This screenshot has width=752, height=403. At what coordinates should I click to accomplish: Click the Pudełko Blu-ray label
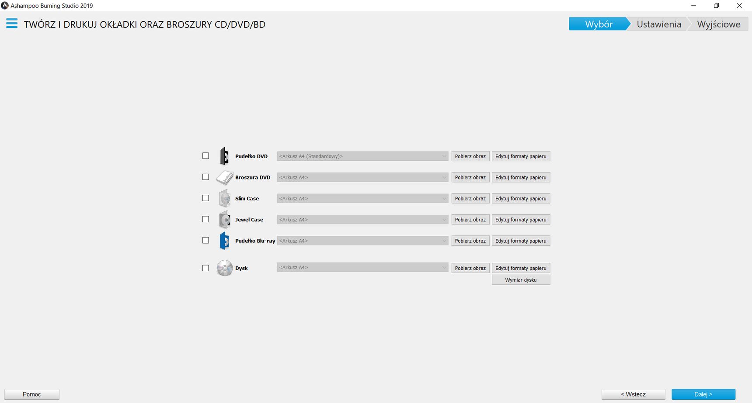point(255,241)
